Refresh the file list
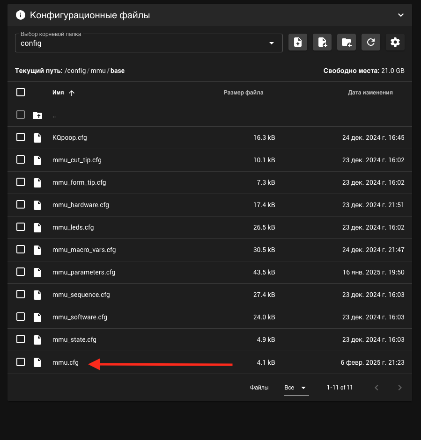 [371, 43]
